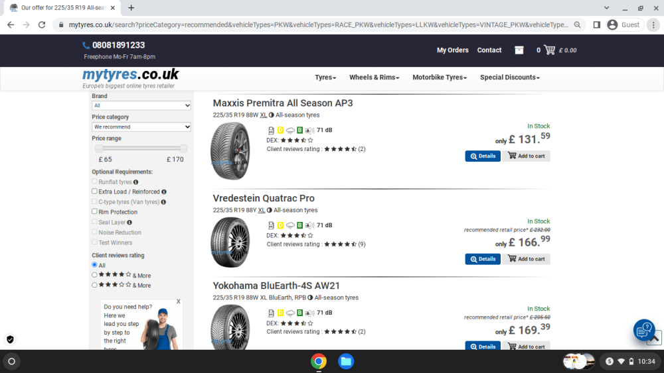This screenshot has width=664, height=373.
Task: Click noise level icon on Maxxis Premitra tyre
Action: (x=310, y=130)
